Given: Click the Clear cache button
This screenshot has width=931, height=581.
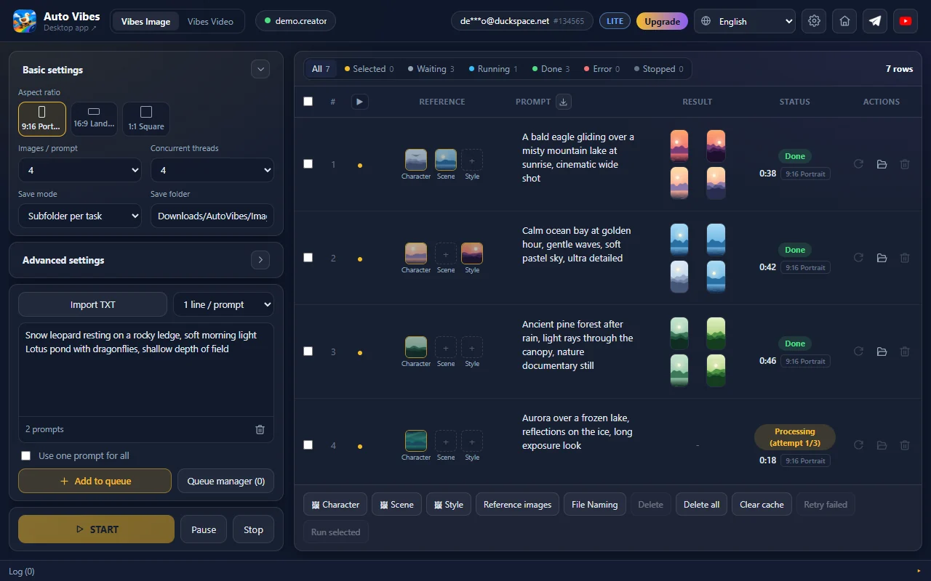Looking at the screenshot, I should [x=762, y=504].
